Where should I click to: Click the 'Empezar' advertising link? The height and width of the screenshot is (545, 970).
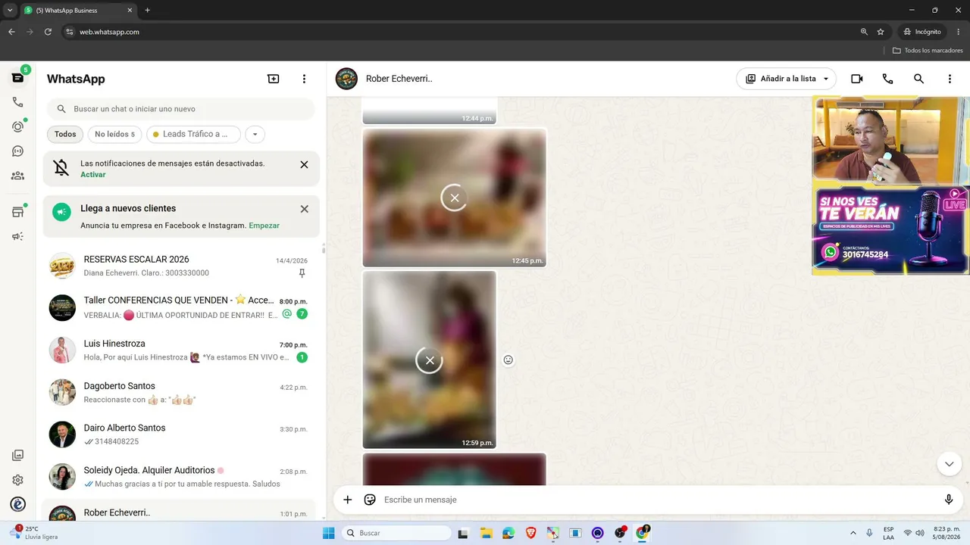pyautogui.click(x=264, y=226)
